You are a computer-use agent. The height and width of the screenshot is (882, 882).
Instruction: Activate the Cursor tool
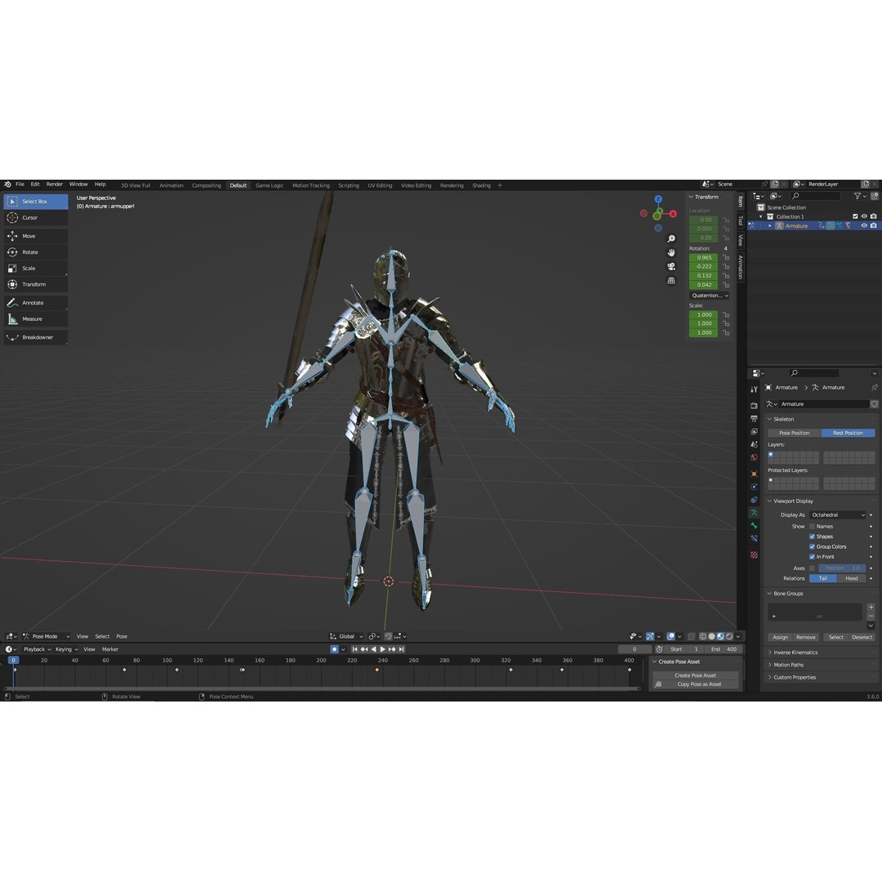(x=35, y=218)
